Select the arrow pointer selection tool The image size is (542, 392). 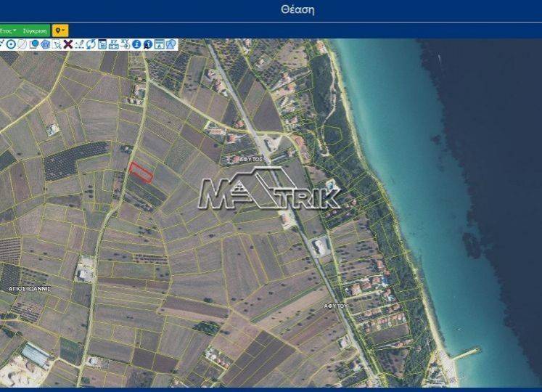pyautogui.click(x=57, y=44)
